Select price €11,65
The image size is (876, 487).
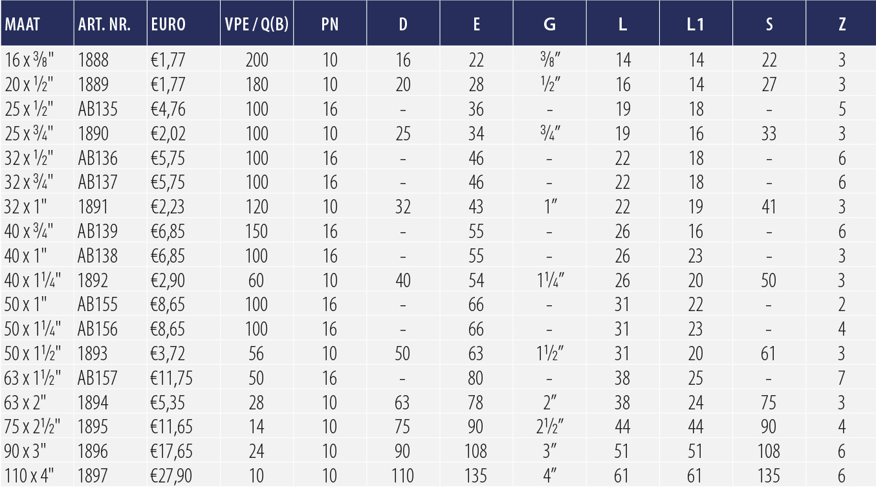click(171, 427)
